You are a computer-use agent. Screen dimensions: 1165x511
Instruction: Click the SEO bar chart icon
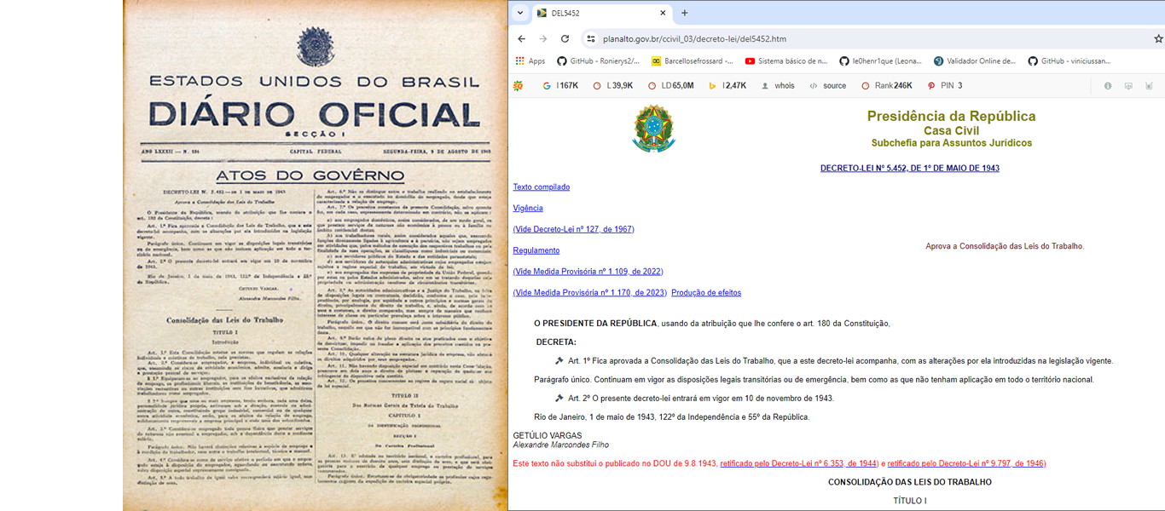[x=1149, y=86]
